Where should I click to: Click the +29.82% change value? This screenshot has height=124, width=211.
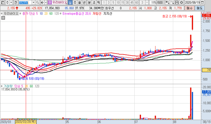pos(37,8)
